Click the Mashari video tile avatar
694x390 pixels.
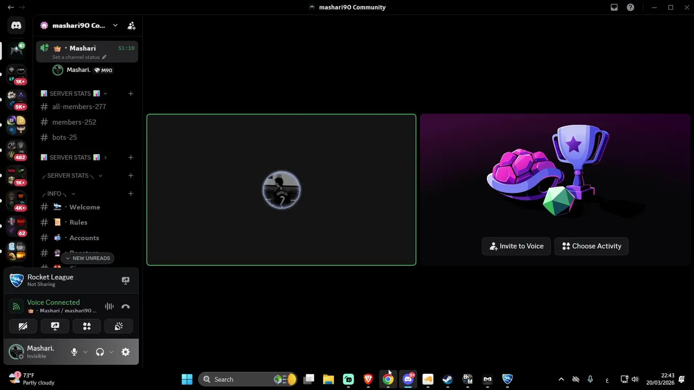click(281, 190)
